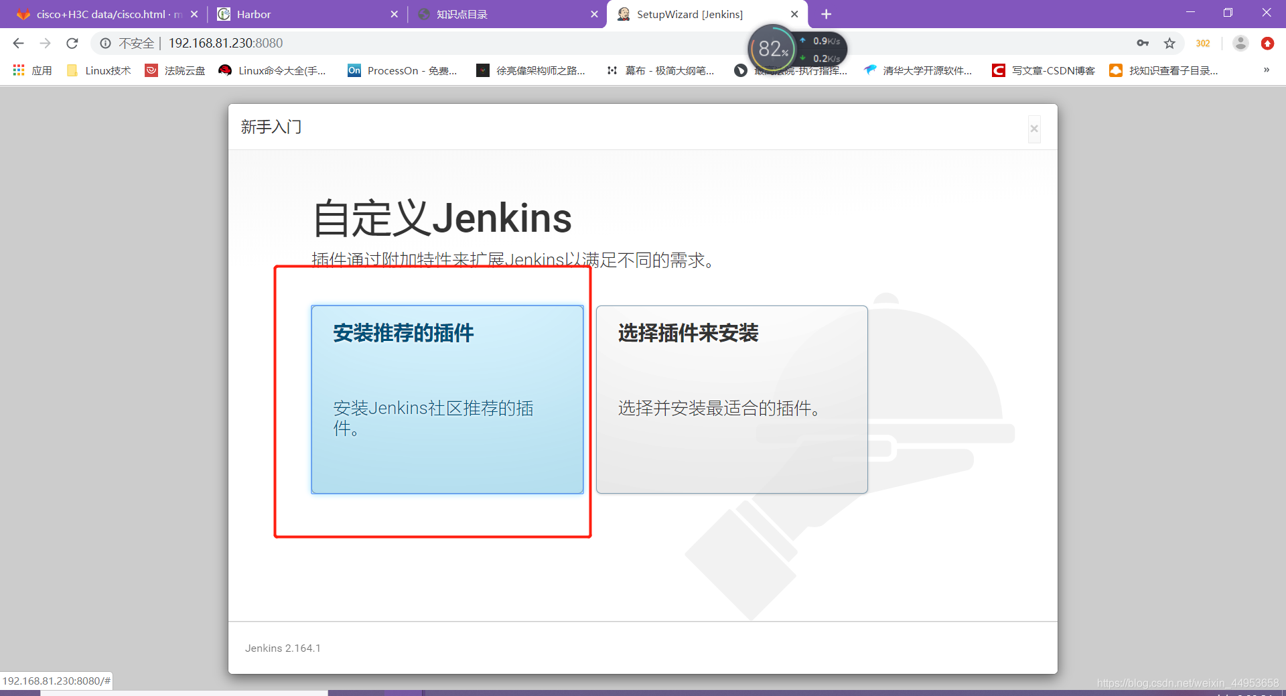Choose select plugins to install card
The width and height of the screenshot is (1286, 696).
(x=732, y=400)
